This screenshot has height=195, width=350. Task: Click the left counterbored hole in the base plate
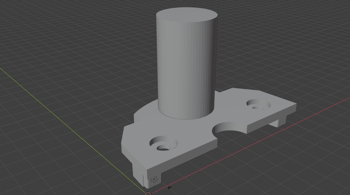point(164,143)
